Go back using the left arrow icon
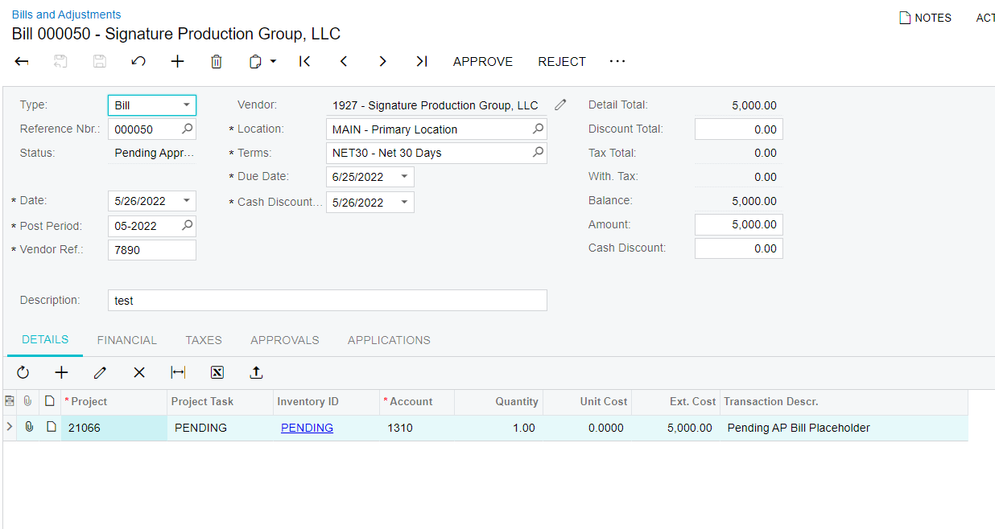Image resolution: width=995 pixels, height=529 pixels. (x=22, y=62)
